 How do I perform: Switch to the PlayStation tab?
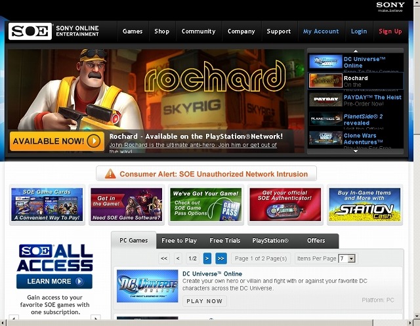270,241
